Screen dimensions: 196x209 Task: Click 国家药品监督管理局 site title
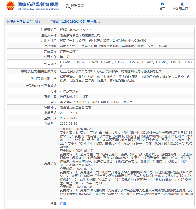coord(38,4)
